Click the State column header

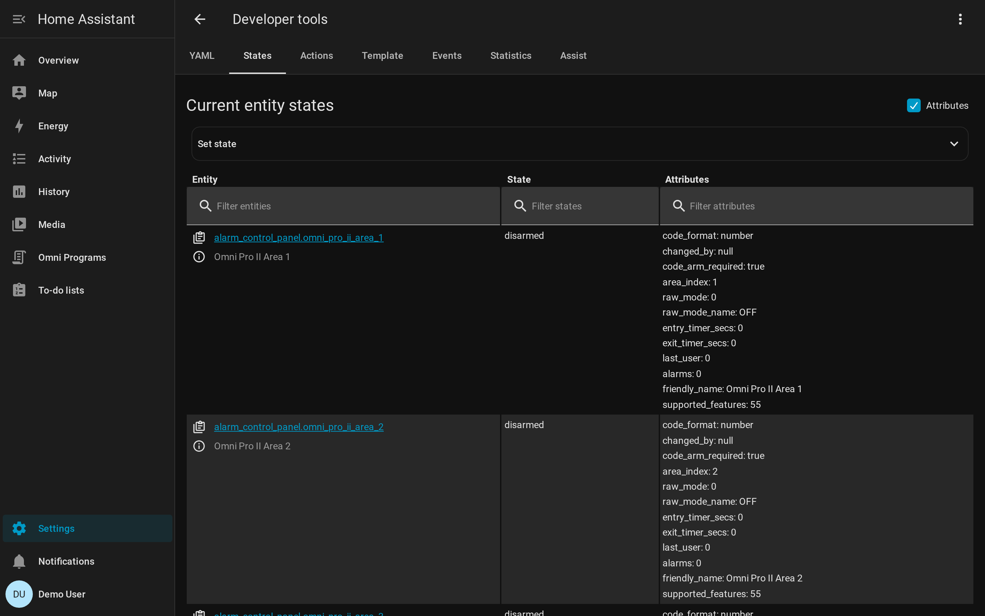(518, 179)
